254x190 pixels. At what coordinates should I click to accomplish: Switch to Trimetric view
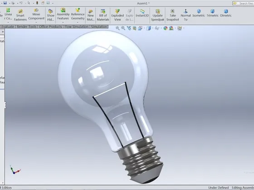click(213, 13)
